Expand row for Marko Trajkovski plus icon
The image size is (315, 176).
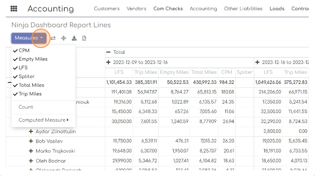pyautogui.click(x=31, y=151)
